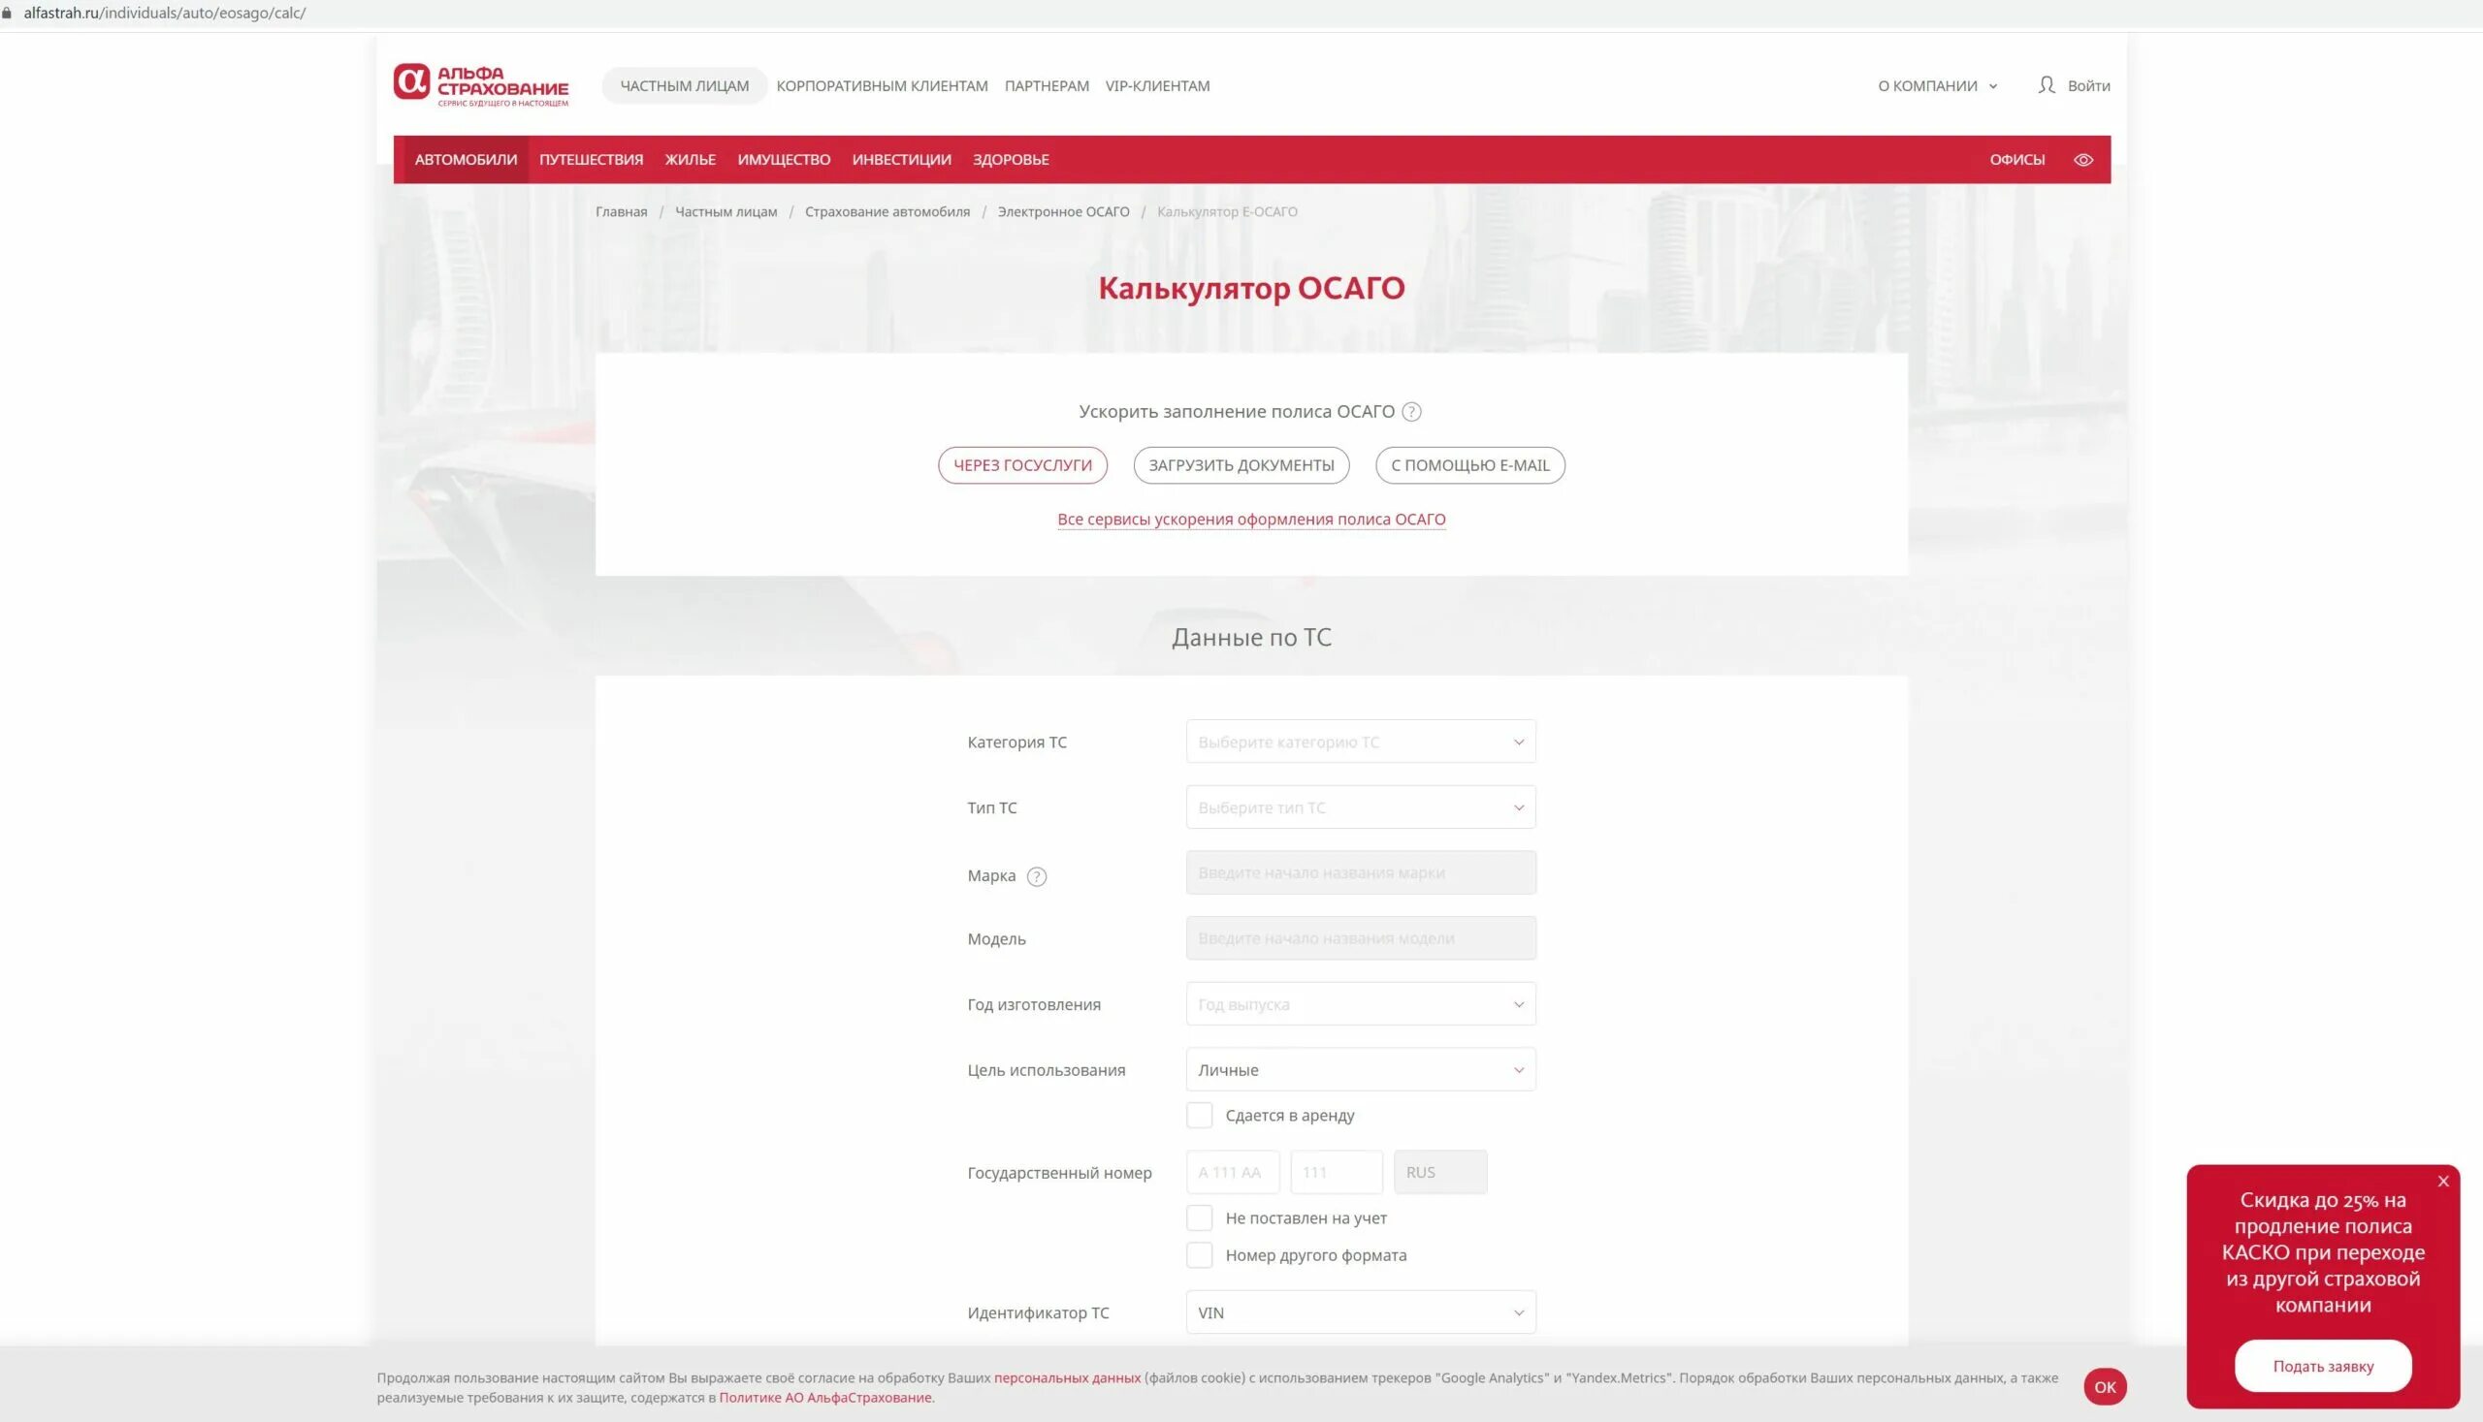2483x1422 pixels.
Task: Click the browser address bar URL
Action: click(164, 13)
